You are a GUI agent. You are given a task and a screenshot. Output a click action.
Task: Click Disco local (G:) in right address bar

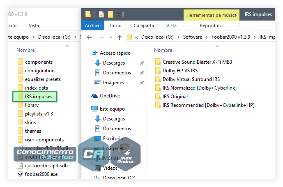click(x=157, y=37)
